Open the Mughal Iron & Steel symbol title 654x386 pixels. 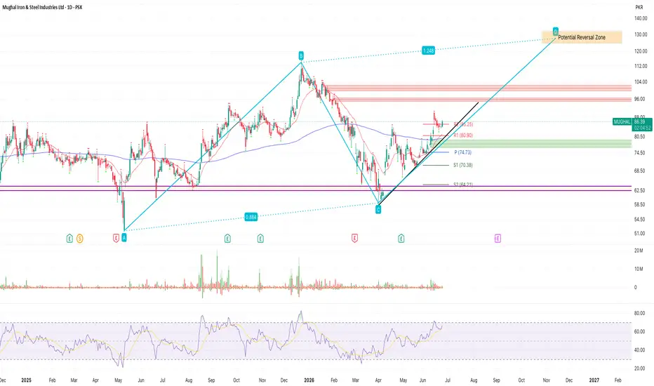coord(42,7)
